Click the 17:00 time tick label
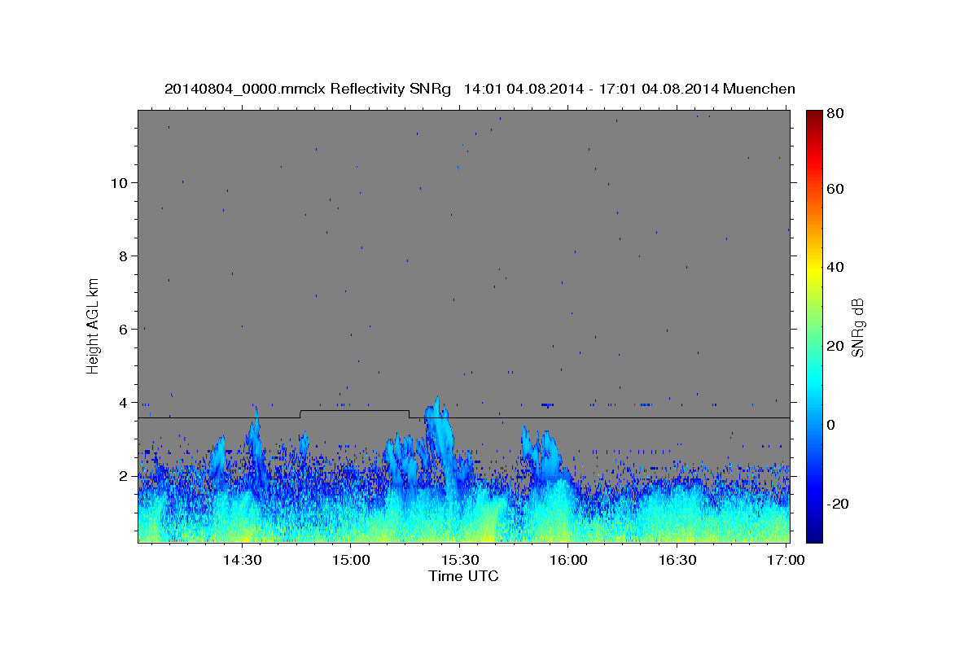977x651 pixels. point(786,560)
